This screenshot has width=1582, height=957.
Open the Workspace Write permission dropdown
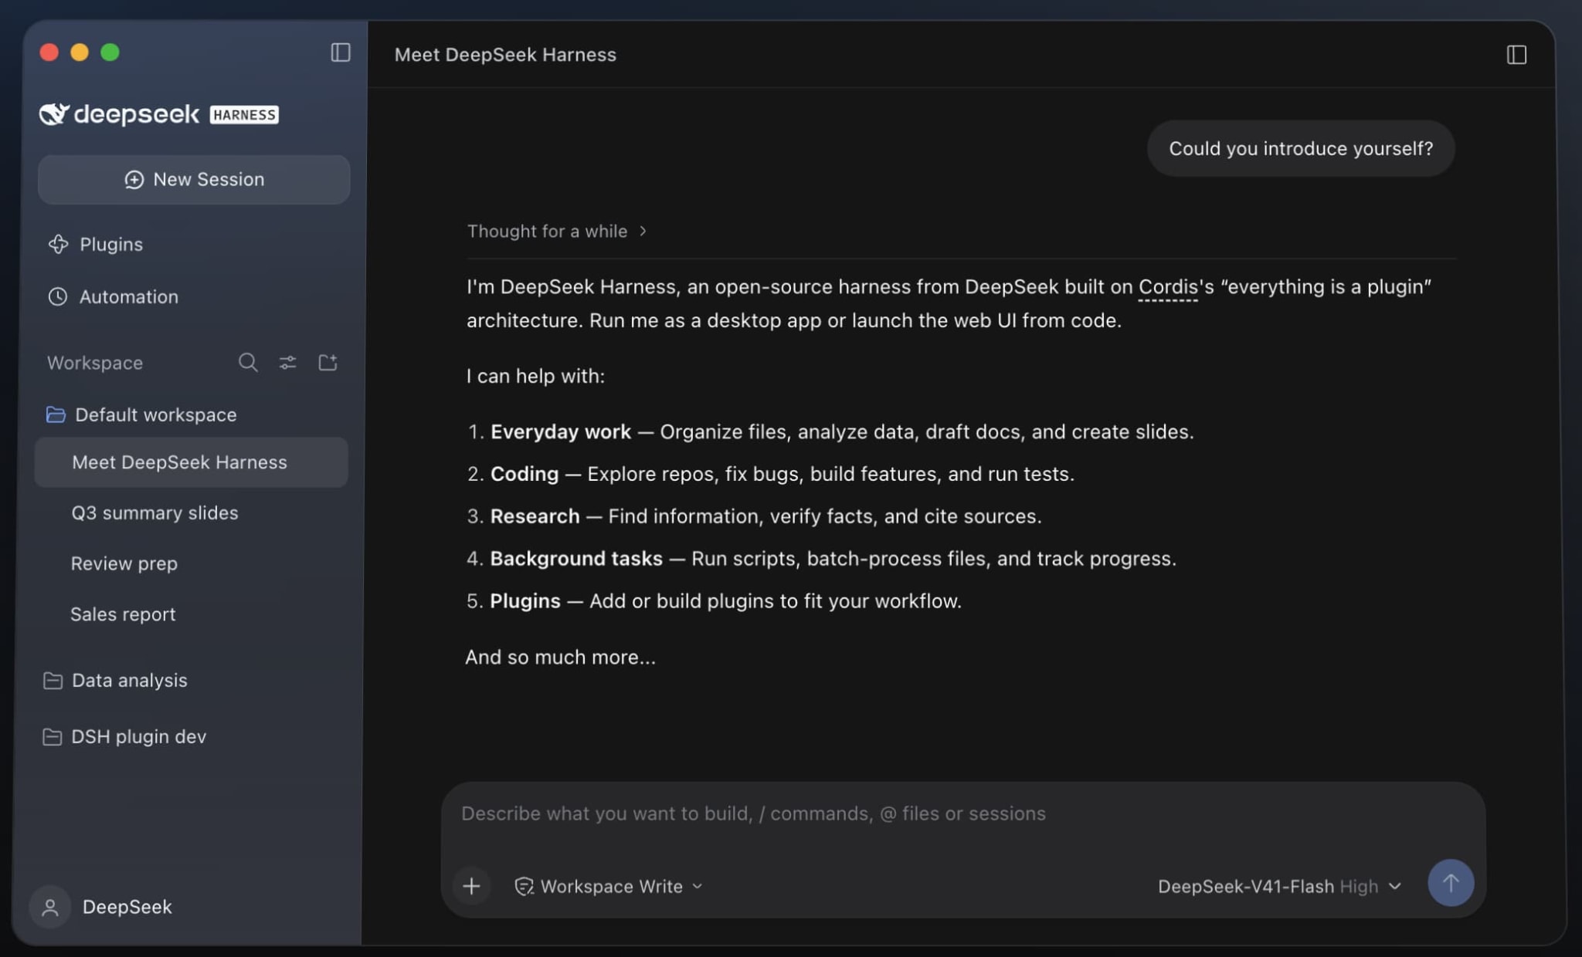pos(609,886)
